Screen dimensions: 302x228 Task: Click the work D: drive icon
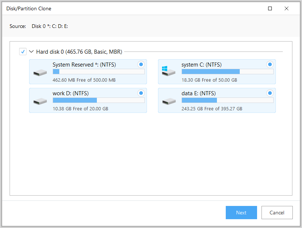tap(39, 100)
